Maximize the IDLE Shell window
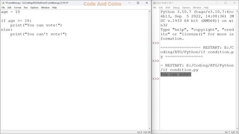 pos(226,3)
